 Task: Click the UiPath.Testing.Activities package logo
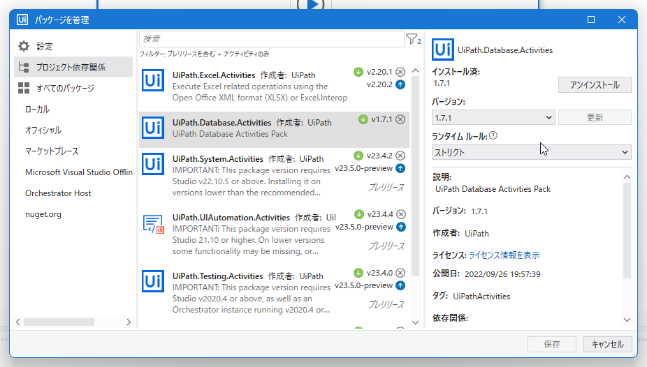click(153, 281)
